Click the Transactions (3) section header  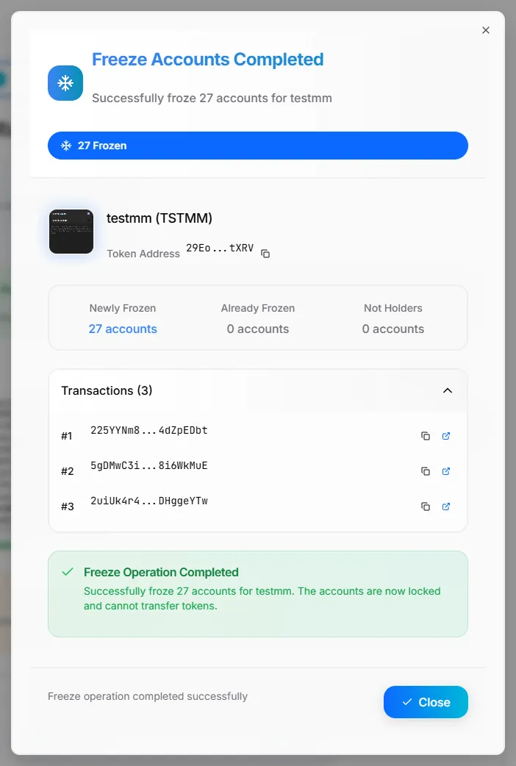[107, 390]
